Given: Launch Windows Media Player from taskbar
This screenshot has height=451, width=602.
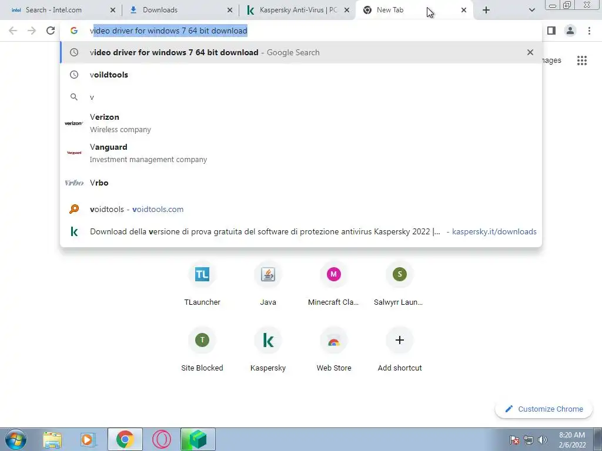Looking at the screenshot, I should (88, 439).
